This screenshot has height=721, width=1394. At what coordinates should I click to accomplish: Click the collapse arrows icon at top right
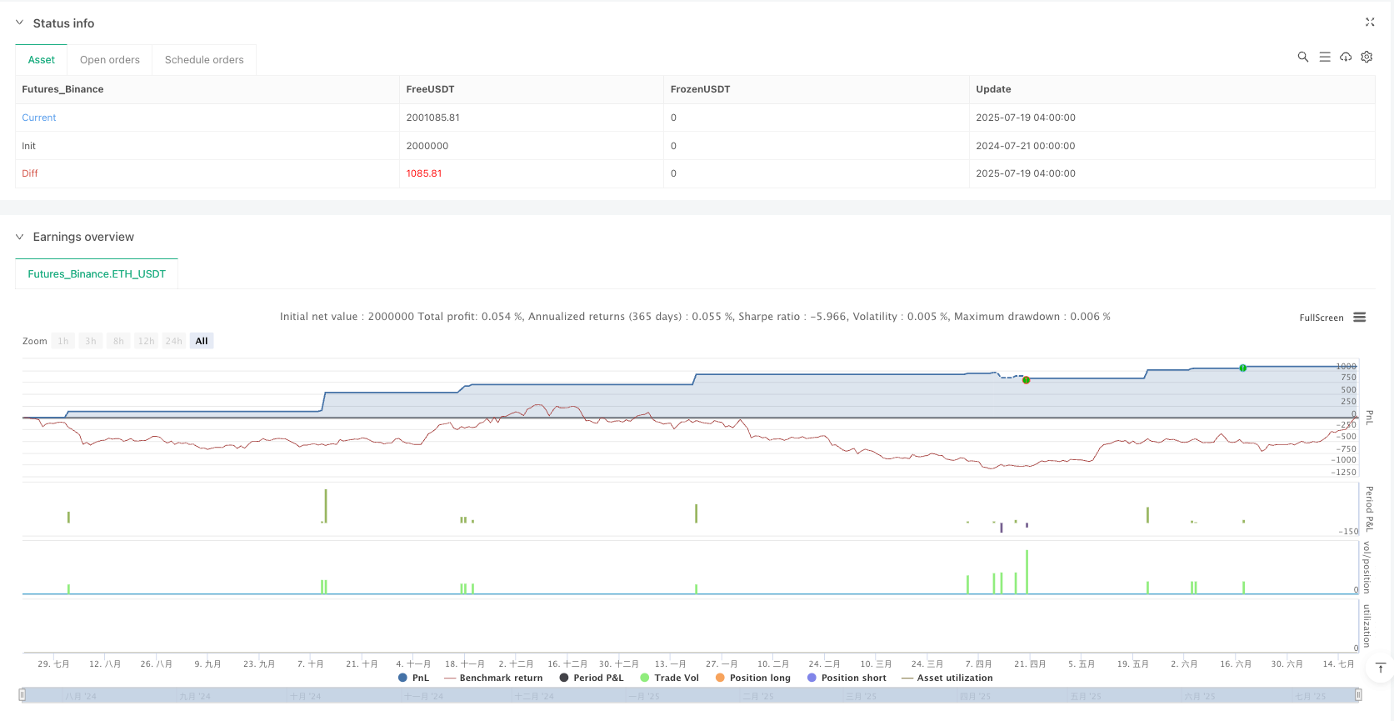coord(1370,23)
